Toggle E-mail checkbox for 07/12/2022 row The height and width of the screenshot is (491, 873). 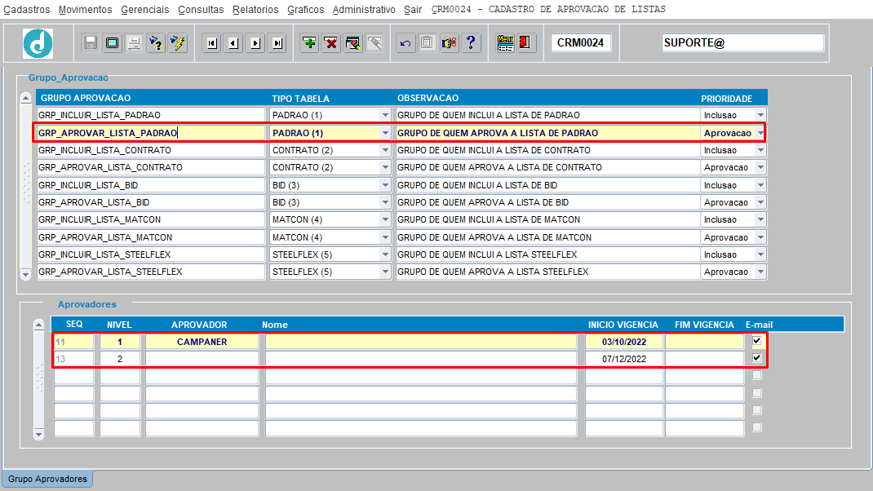(x=756, y=358)
